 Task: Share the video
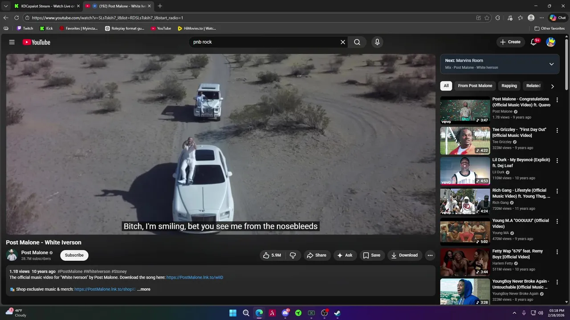317,255
